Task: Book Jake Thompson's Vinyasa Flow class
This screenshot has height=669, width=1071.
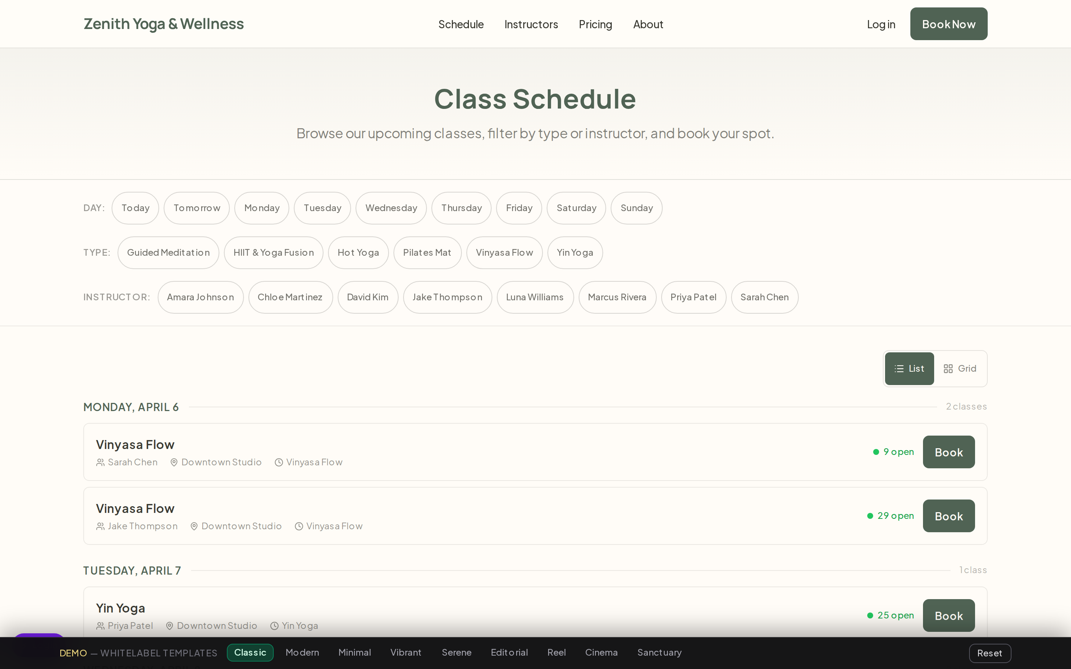Action: 948,516
